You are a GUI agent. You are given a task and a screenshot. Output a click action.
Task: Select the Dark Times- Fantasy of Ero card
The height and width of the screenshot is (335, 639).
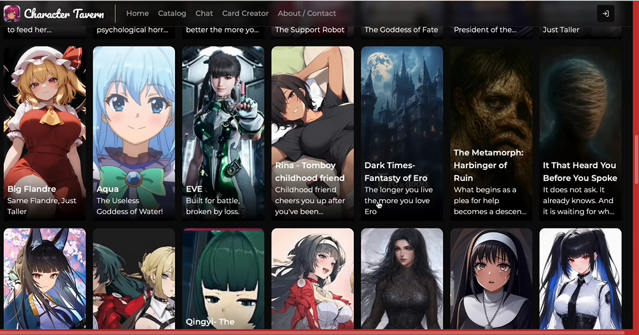[402, 134]
